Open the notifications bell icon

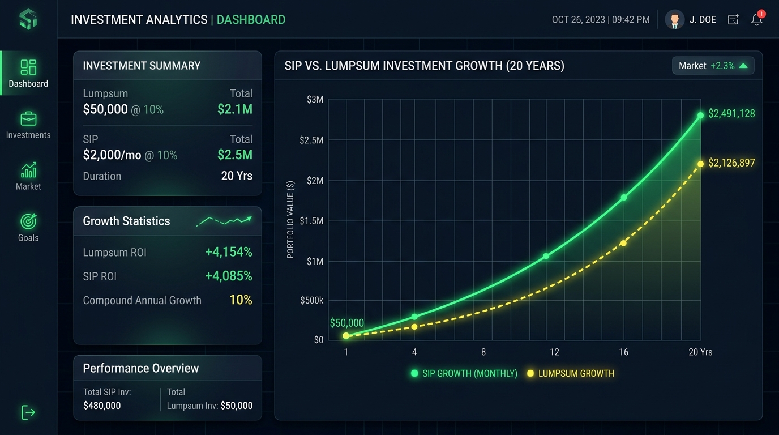click(x=757, y=19)
